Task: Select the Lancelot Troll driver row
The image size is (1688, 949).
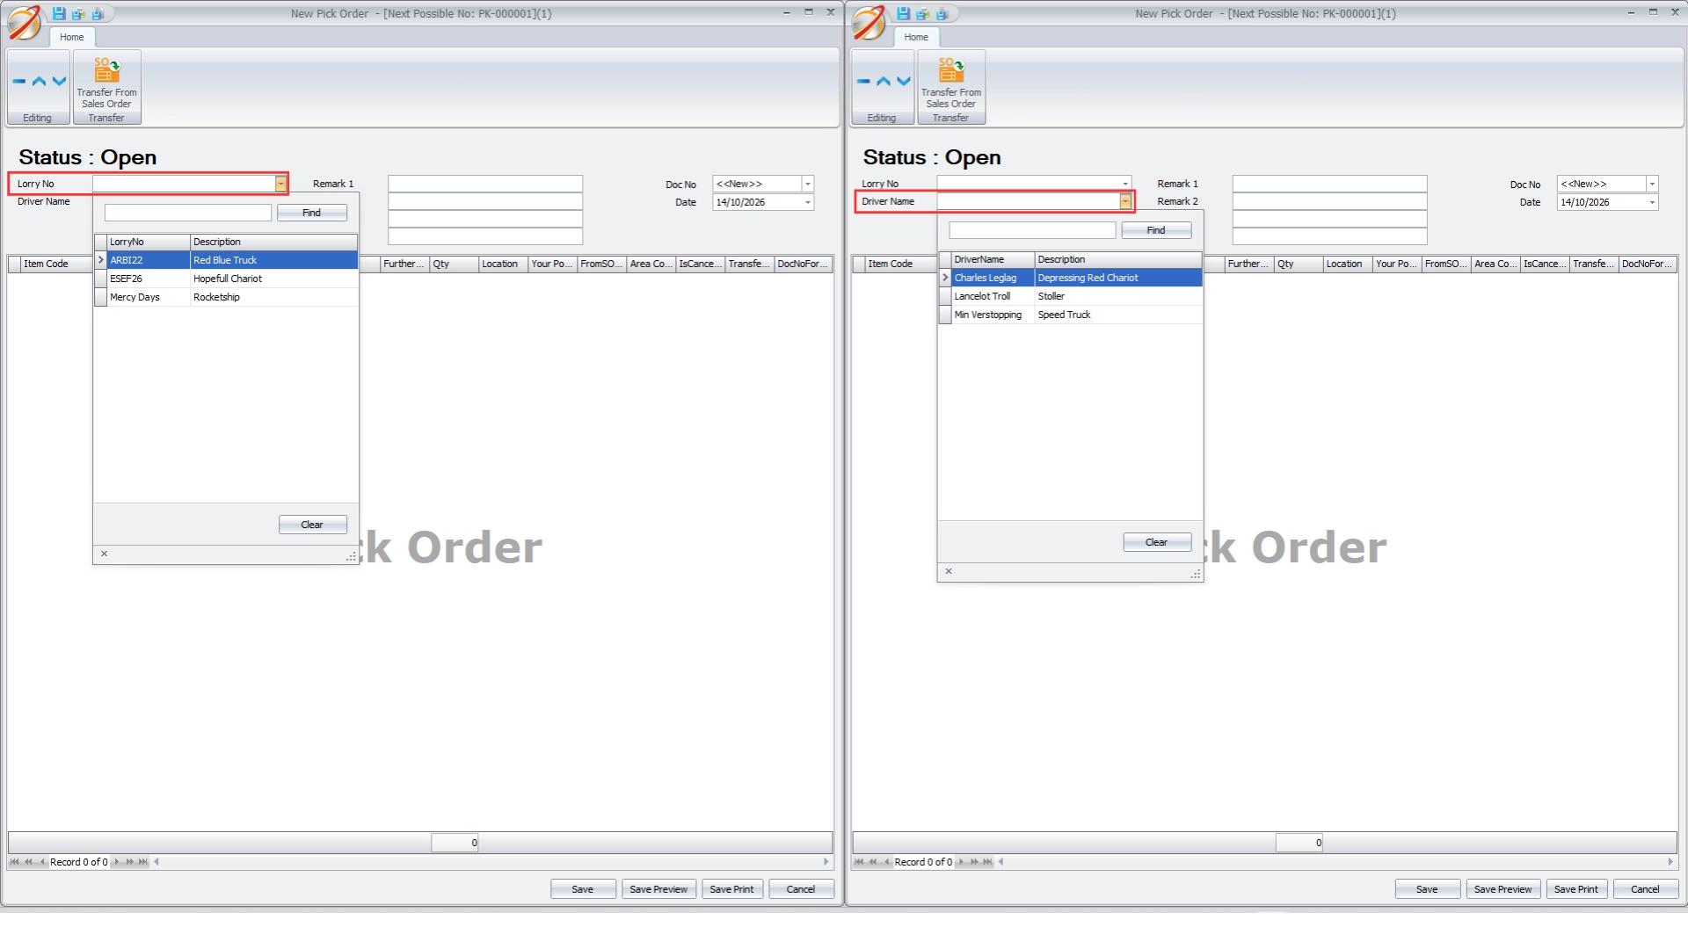Action: (1071, 296)
